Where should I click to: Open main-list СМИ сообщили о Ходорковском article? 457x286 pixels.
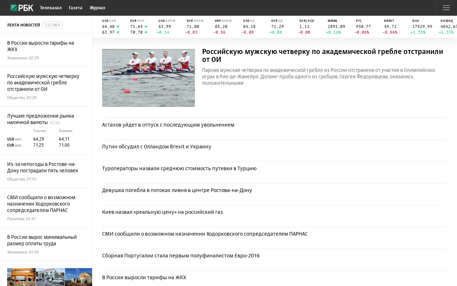click(205, 234)
